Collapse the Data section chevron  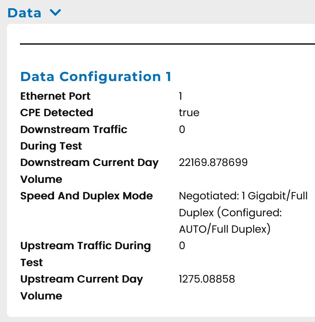(56, 13)
